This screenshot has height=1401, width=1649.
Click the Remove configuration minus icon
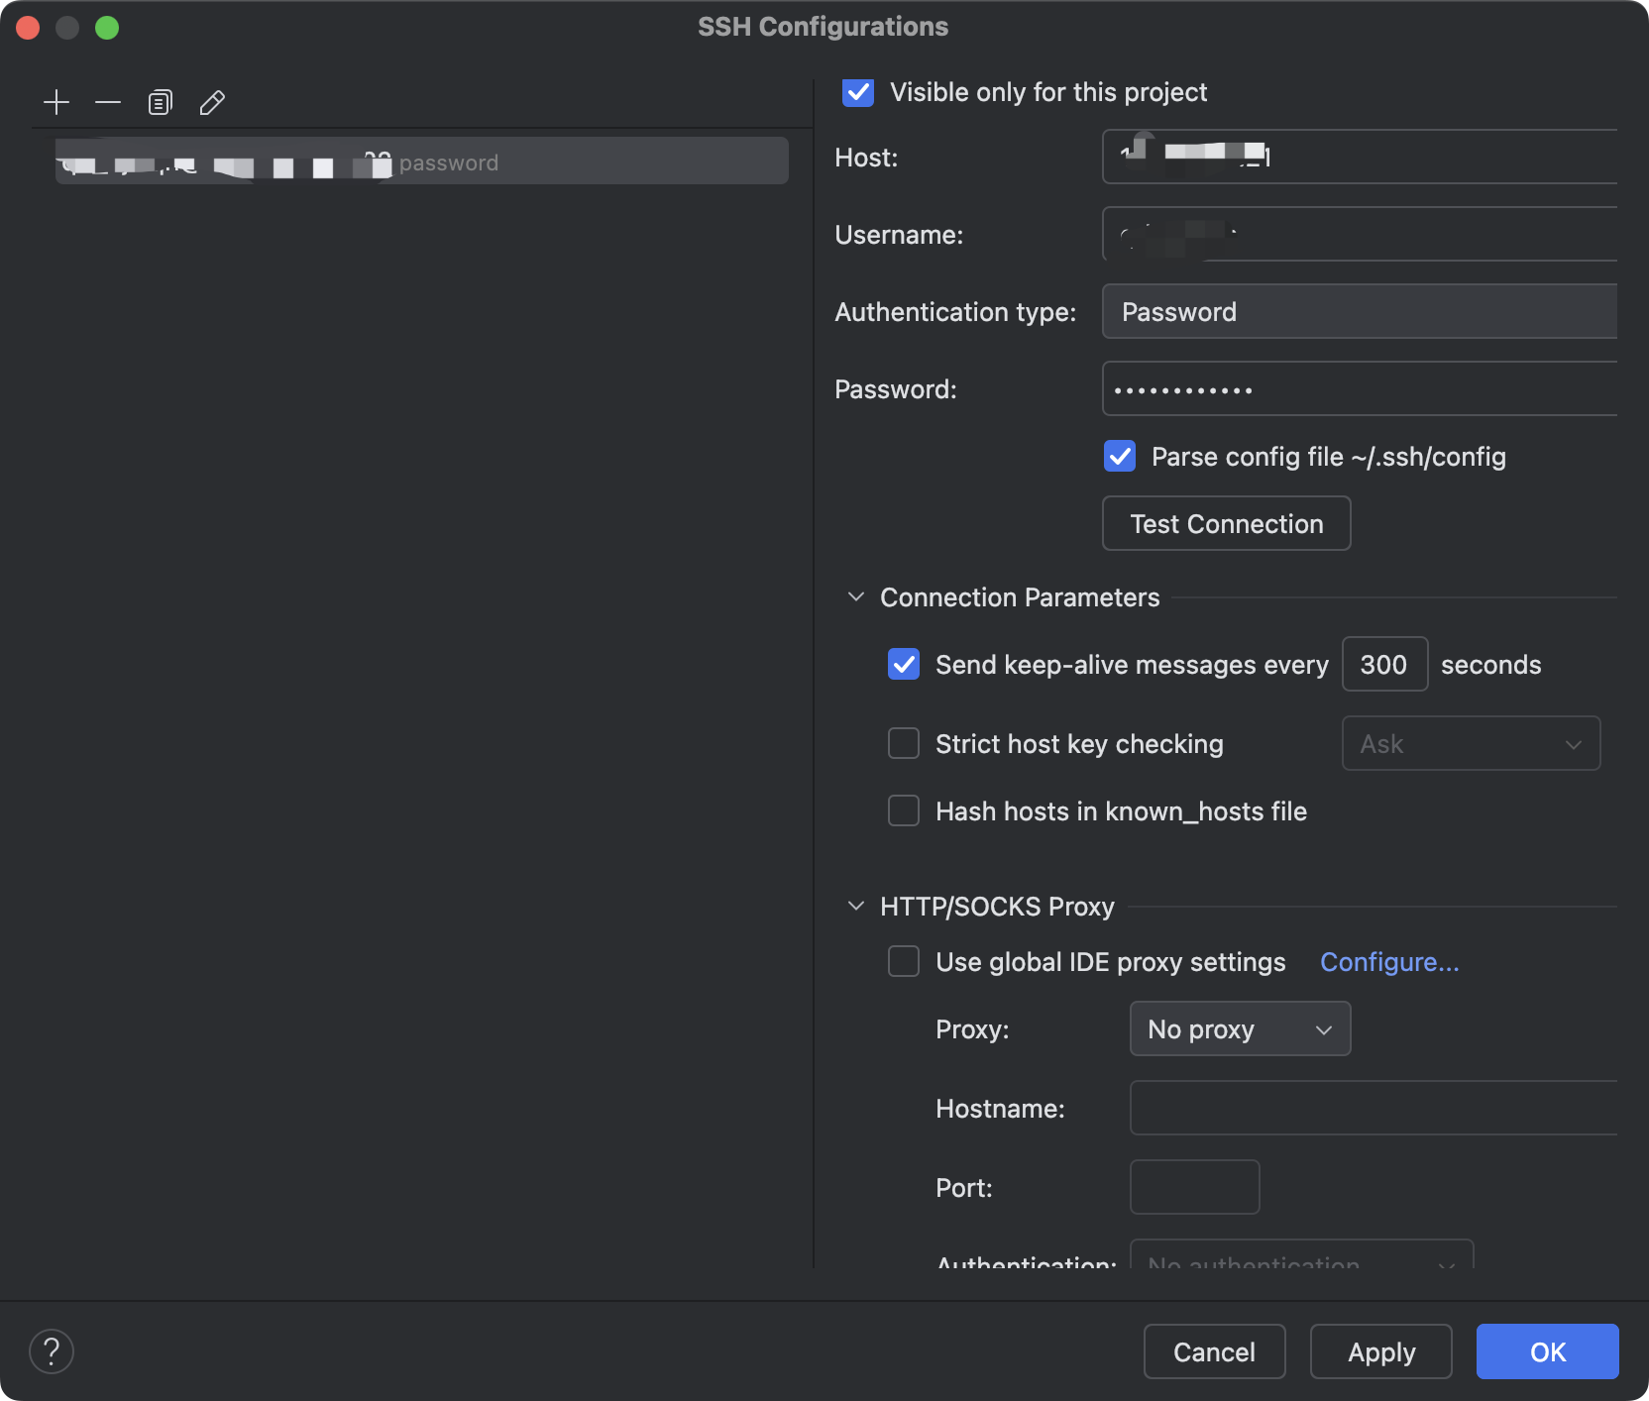[x=108, y=103]
